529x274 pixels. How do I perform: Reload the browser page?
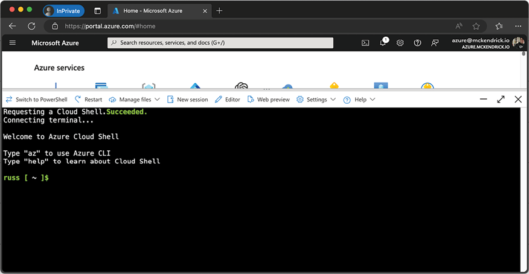[x=31, y=26]
